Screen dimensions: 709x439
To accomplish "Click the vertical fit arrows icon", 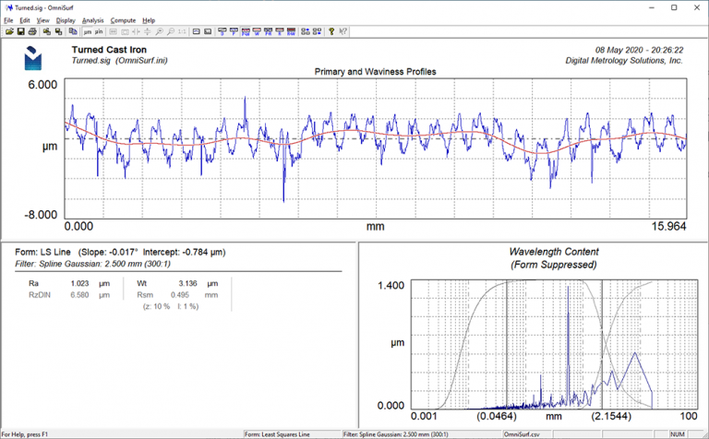I will point(148,31).
